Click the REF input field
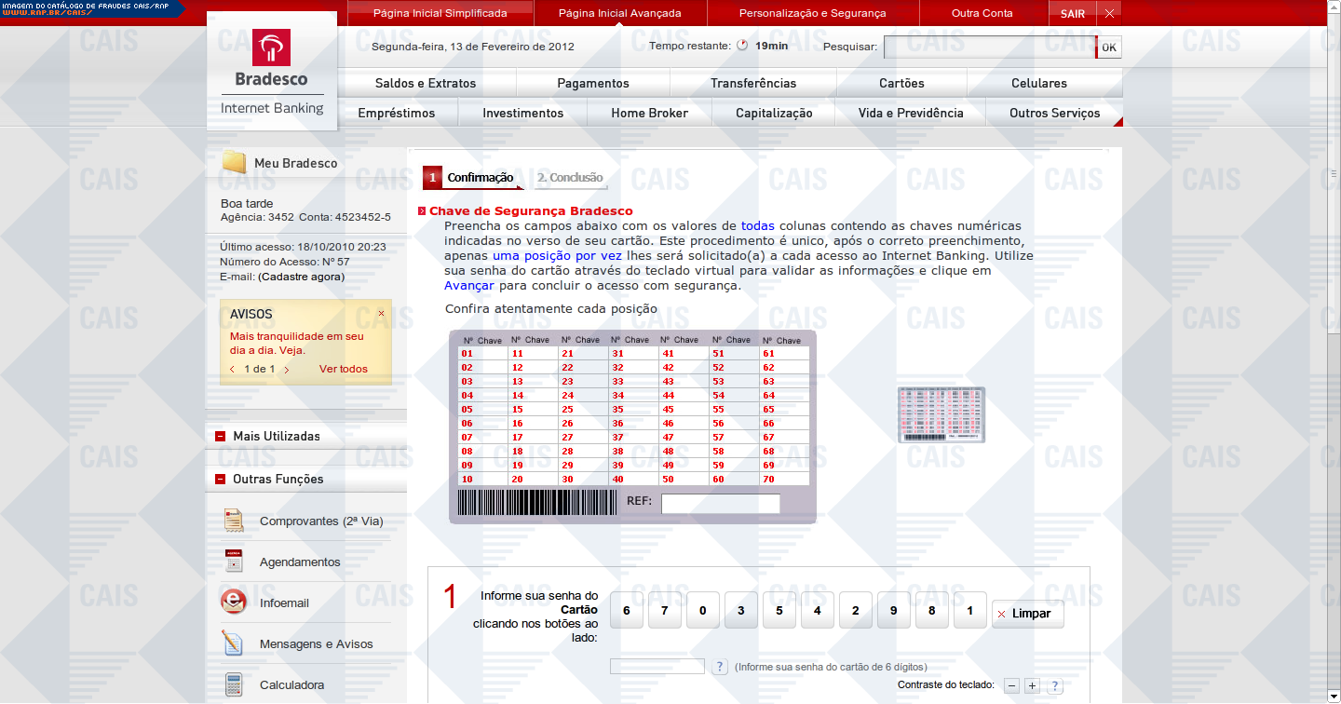1341x704 pixels. pos(720,504)
